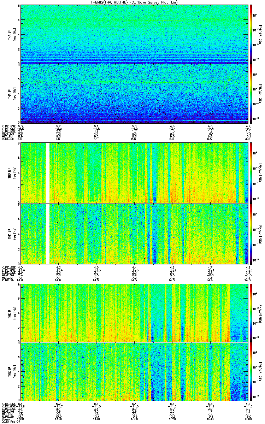Screen dimensions: 265x424
Task: Click the THD B-perpendicular PSD color bar
Action: pyautogui.click(x=251, y=172)
